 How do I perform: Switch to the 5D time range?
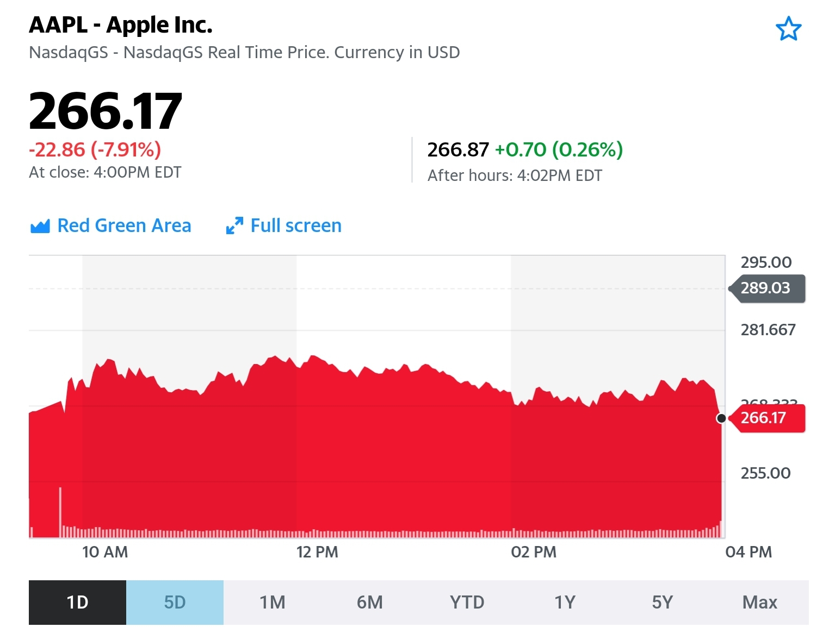(175, 603)
